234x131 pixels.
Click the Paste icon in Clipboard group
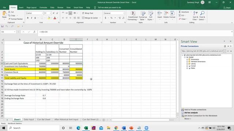coord(4,14)
